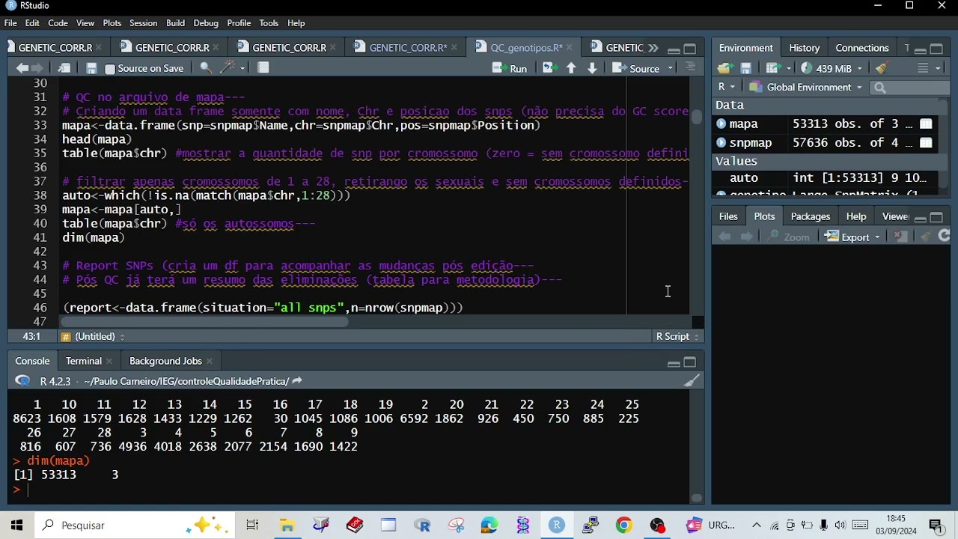Click the editor horizontal scrollbar
This screenshot has width=958, height=539.
(x=205, y=322)
